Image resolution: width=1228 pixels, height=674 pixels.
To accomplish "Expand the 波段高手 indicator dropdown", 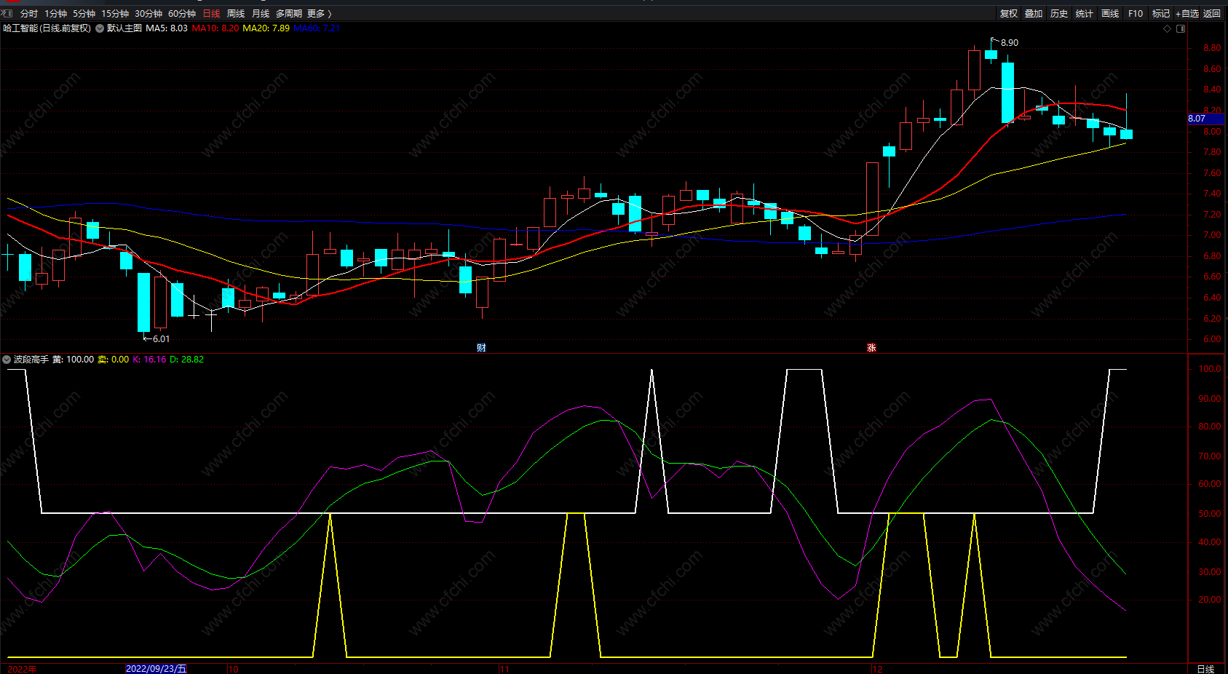I will [7, 360].
